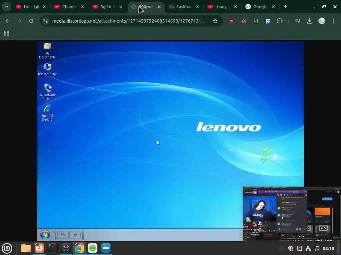The width and height of the screenshot is (341, 255).
Task: Click My Documents icon in the image
Action: tap(47, 51)
